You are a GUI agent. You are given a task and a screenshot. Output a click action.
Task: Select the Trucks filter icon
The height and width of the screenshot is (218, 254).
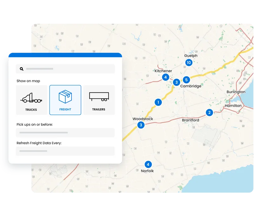[x=31, y=97]
